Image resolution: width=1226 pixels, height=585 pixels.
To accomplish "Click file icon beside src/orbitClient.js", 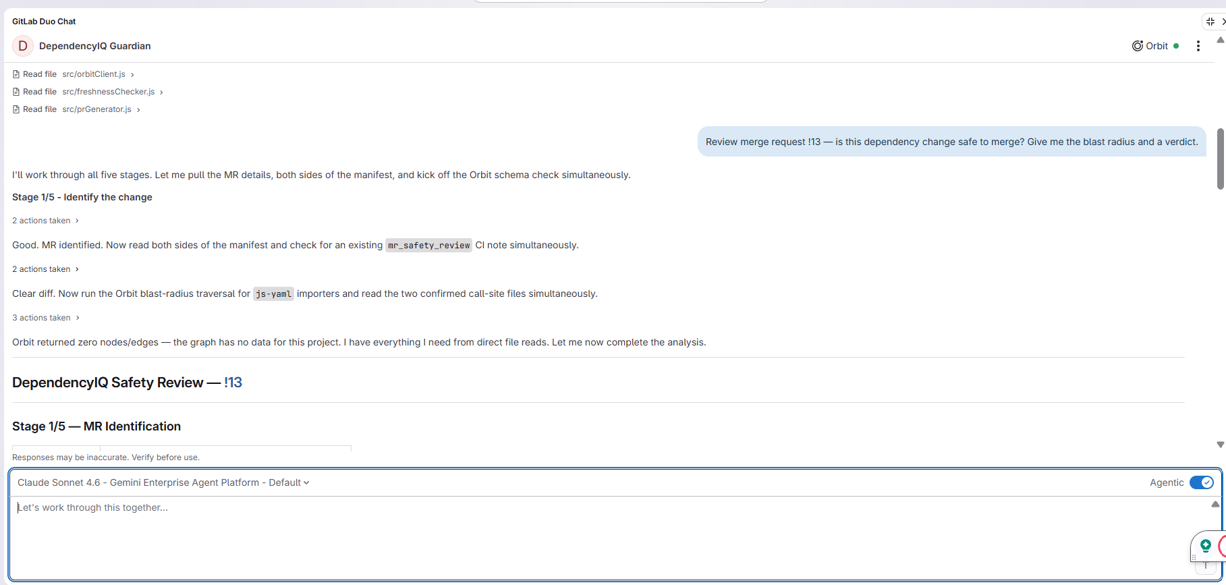I will point(16,74).
